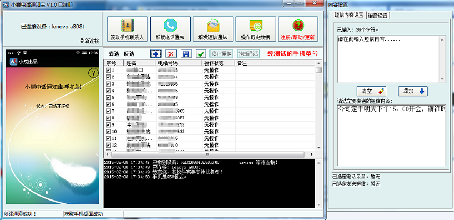The width and height of the screenshot is (454, 220).
Task: Launch 群发短信通知 SMS broadcast
Action: (213, 29)
